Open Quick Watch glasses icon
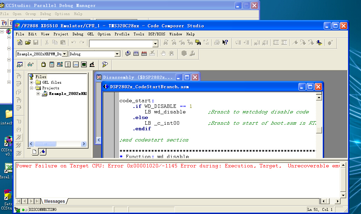The width and height of the screenshot is (361, 214). [31, 64]
